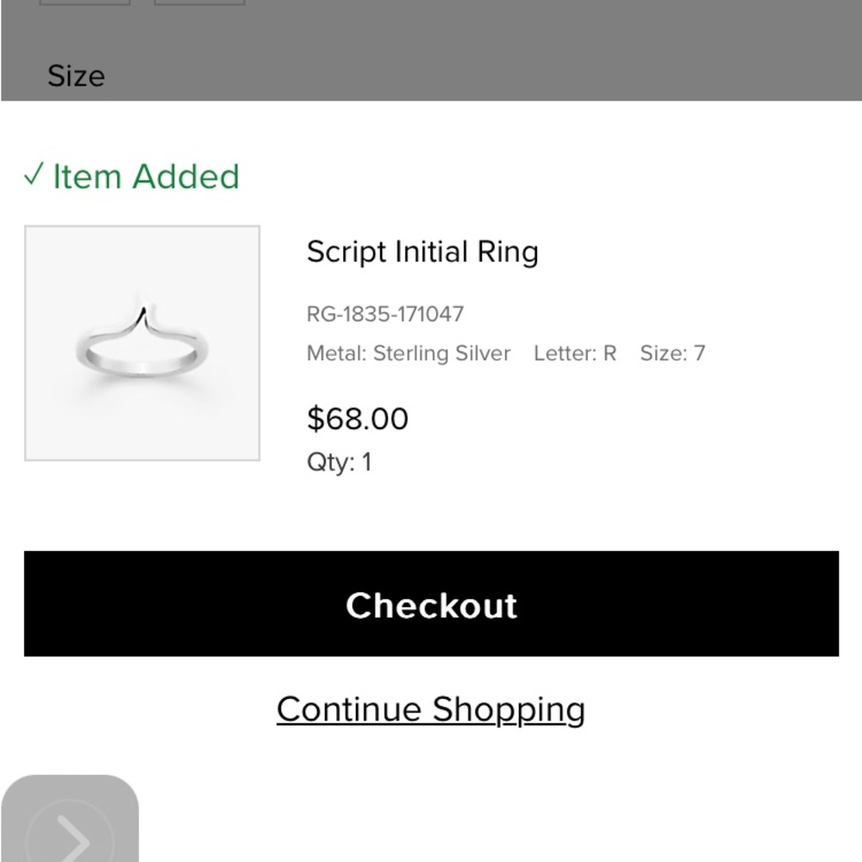The image size is (862, 862).
Task: Click the product SKU RG-1835-171047
Action: click(385, 314)
